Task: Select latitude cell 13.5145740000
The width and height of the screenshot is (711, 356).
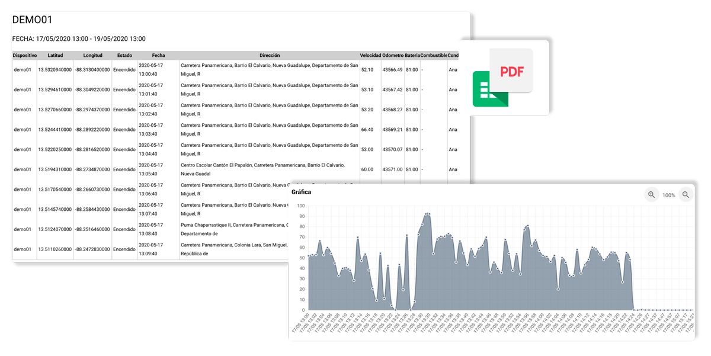Action: click(55, 210)
